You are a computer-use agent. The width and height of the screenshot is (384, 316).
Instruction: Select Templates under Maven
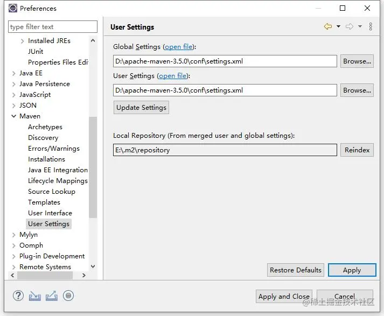coord(44,202)
